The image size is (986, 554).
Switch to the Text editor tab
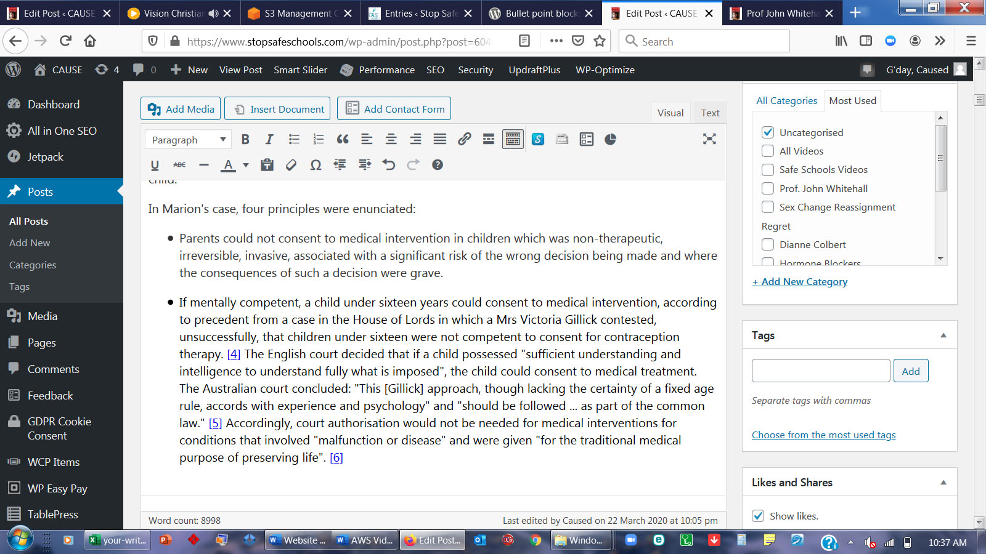pos(710,113)
